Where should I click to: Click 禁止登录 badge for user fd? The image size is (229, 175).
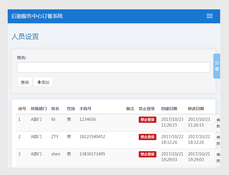pos(147,120)
